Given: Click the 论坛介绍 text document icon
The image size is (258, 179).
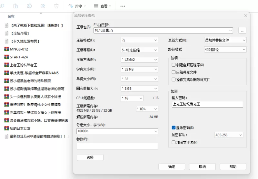Looking at the screenshot, I should 6,33.
